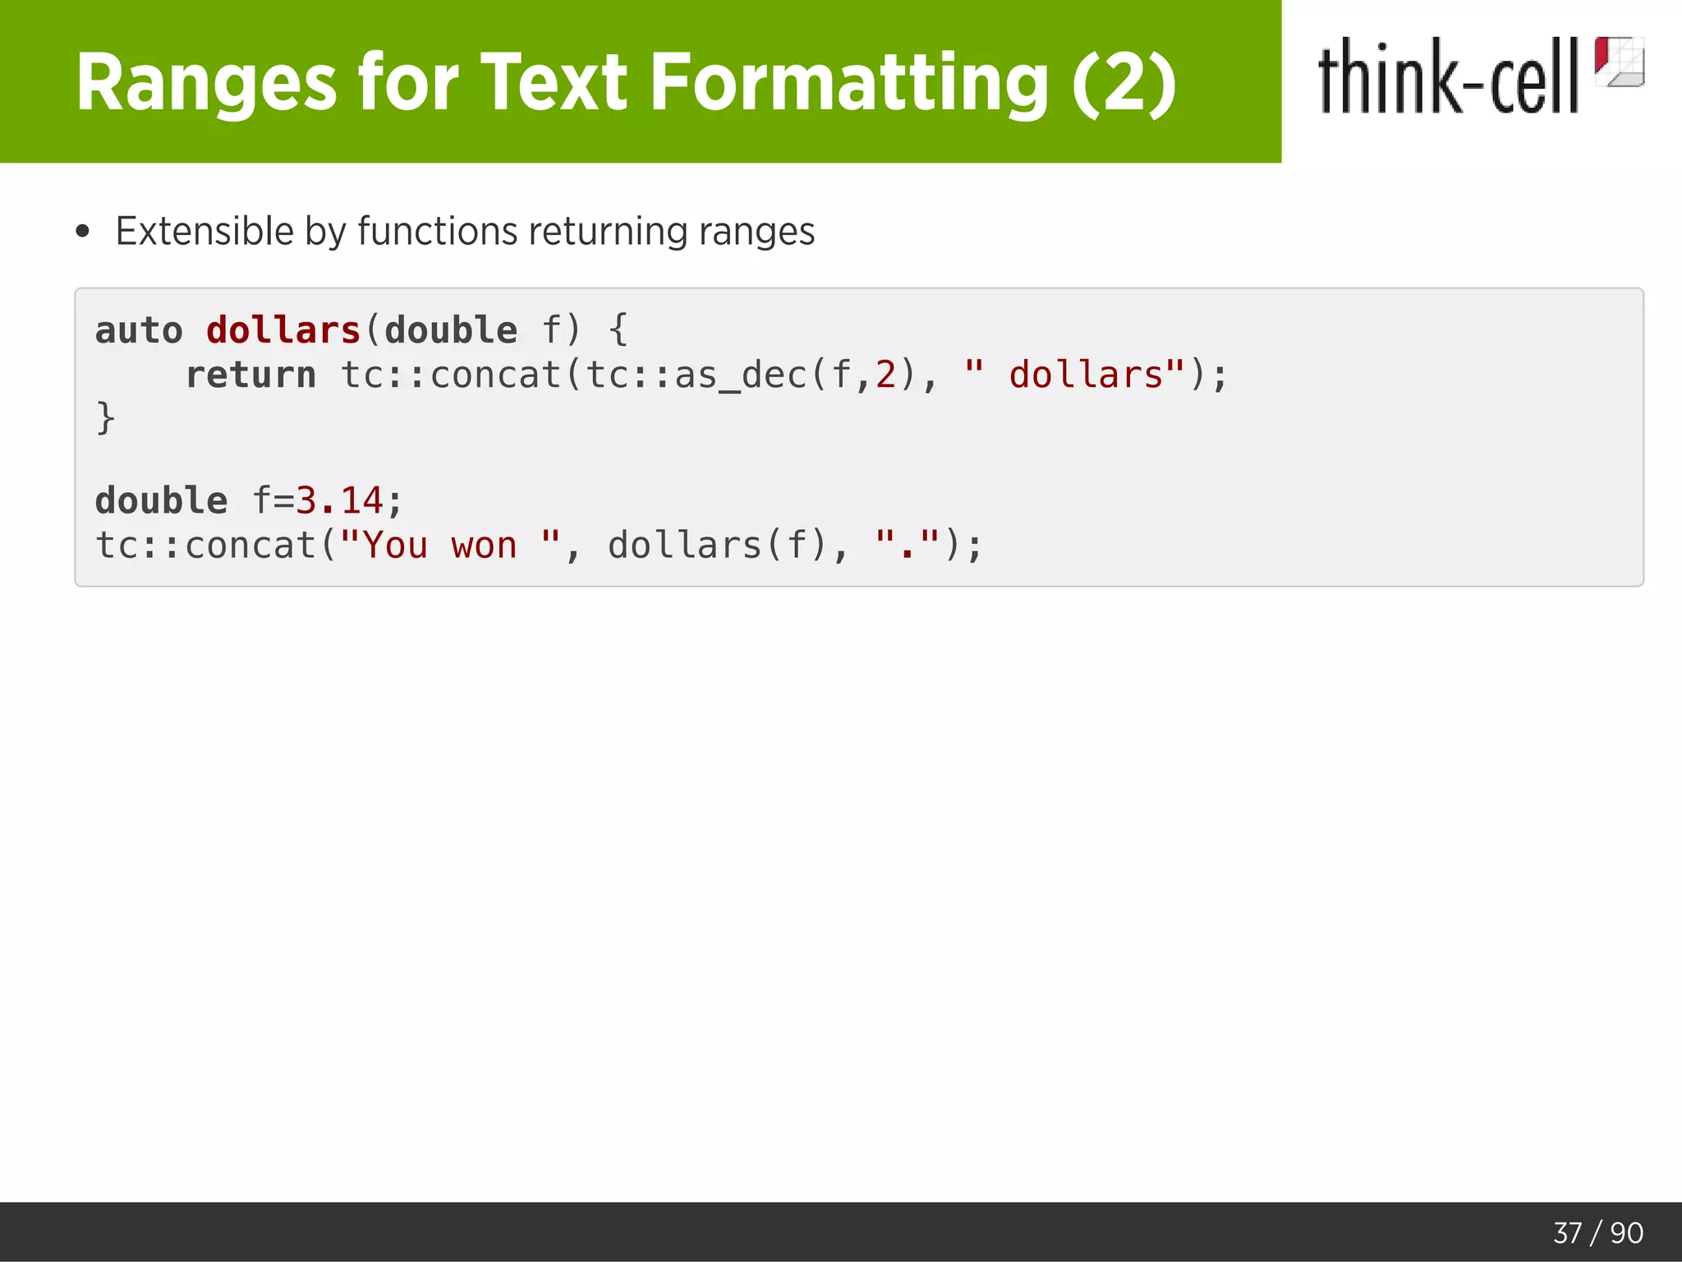Screen dimensions: 1682x1262
Task: Click the line starting 'tc::concat("You won "'
Action: 539,546
